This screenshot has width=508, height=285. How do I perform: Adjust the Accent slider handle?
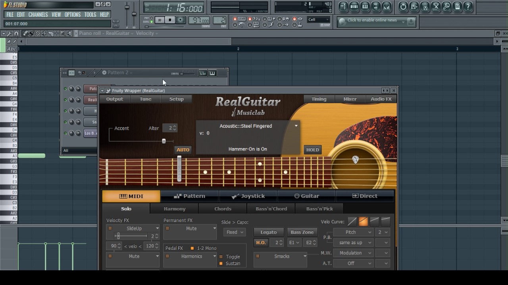tap(164, 141)
